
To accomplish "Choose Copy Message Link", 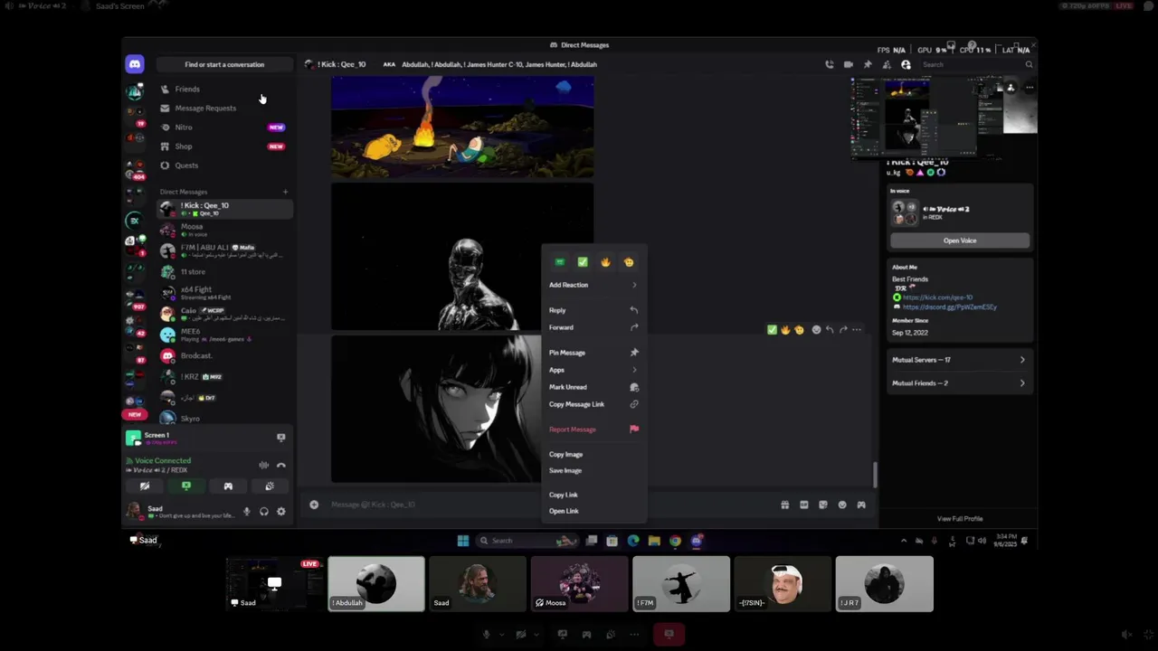I will point(593,404).
